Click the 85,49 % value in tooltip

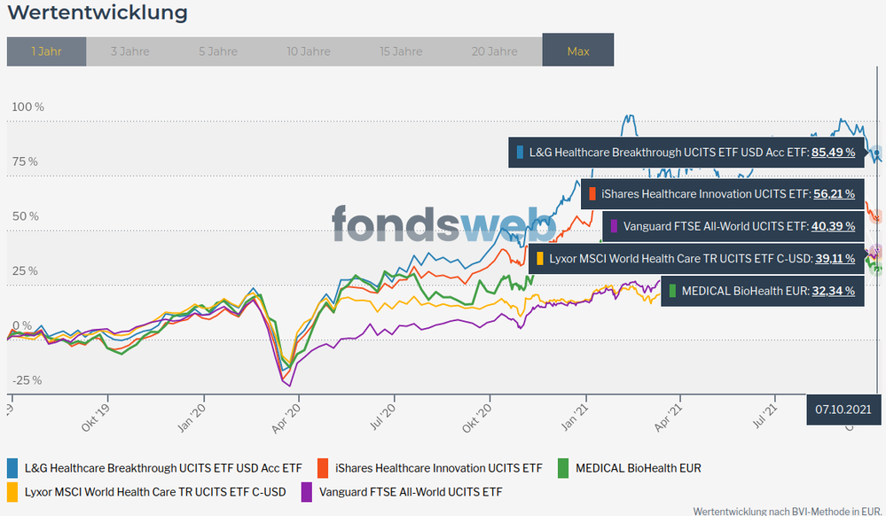pyautogui.click(x=834, y=152)
